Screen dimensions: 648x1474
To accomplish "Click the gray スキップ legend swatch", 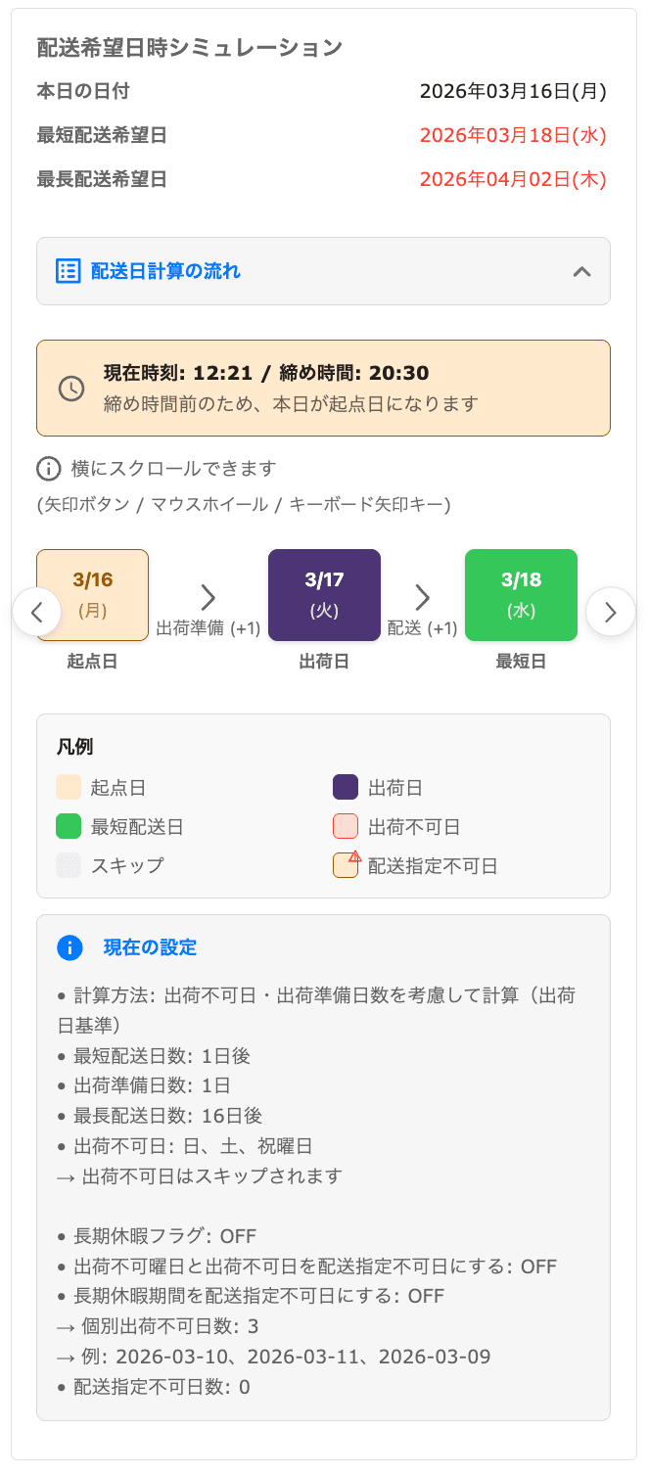I will 69,866.
